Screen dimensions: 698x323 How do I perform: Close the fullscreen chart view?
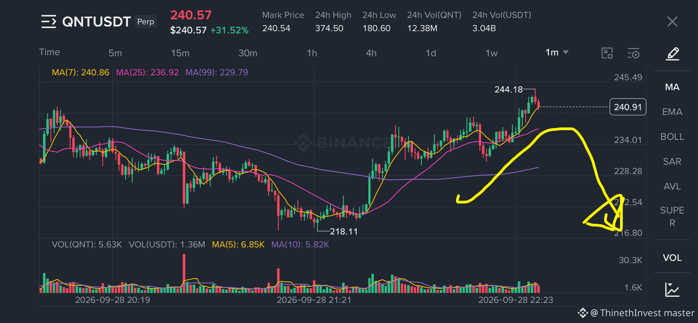(x=672, y=21)
